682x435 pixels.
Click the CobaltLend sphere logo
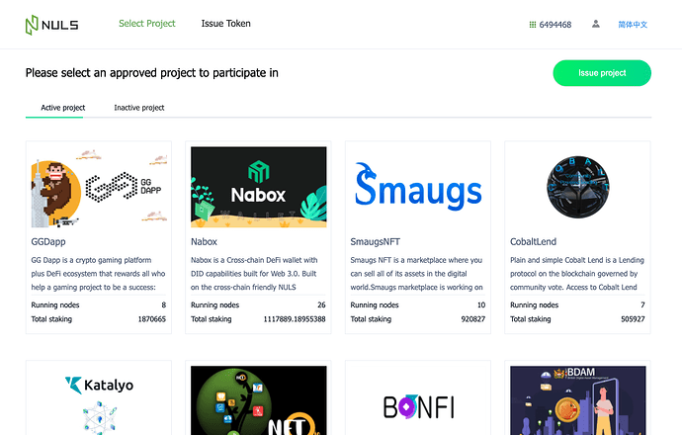pyautogui.click(x=577, y=188)
